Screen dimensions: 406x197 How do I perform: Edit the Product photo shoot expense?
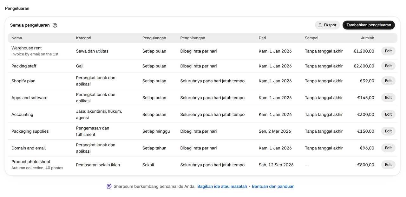(388, 165)
